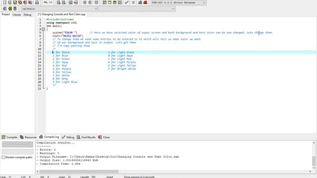The height and width of the screenshot is (178, 317).
Task: Click the green arrow icon on second toolbar row
Action: pyautogui.click(x=10, y=9)
